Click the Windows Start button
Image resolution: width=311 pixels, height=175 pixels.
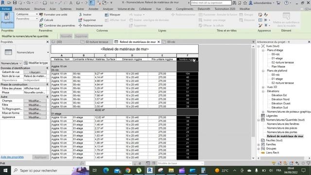pyautogui.click(x=5, y=171)
